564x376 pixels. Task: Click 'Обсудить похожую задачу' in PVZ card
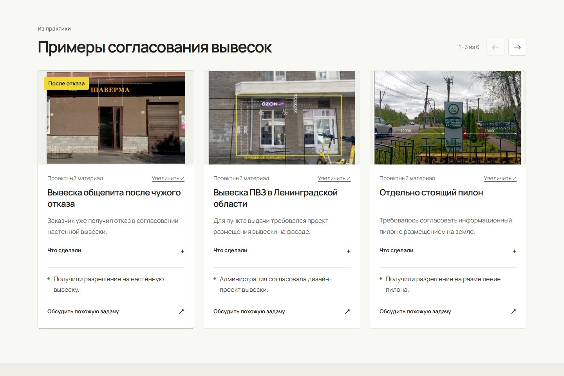249,311
